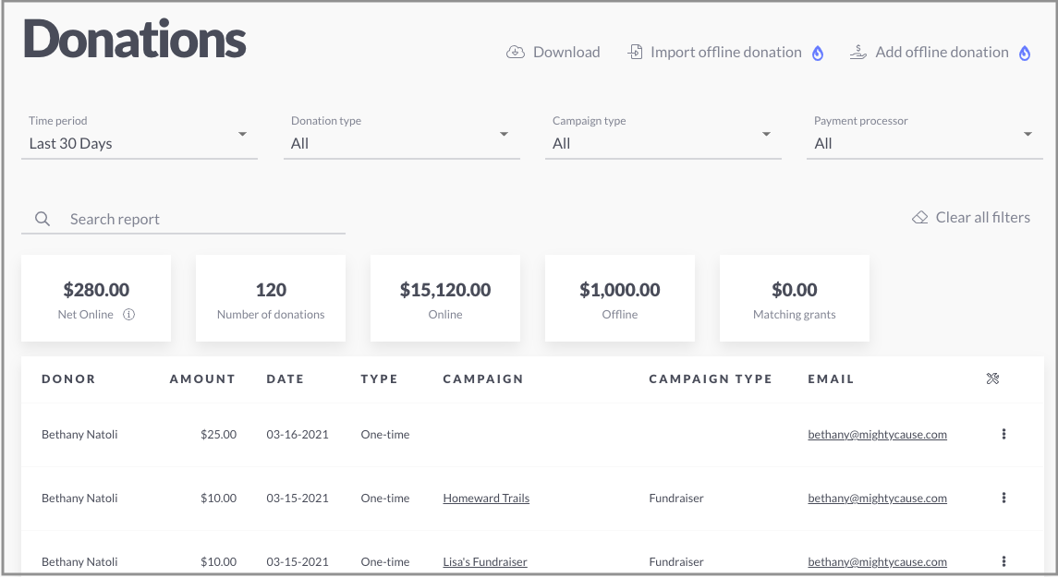Sort by the EMAIL column header
Screen dimensions: 1058x577
click(x=831, y=379)
